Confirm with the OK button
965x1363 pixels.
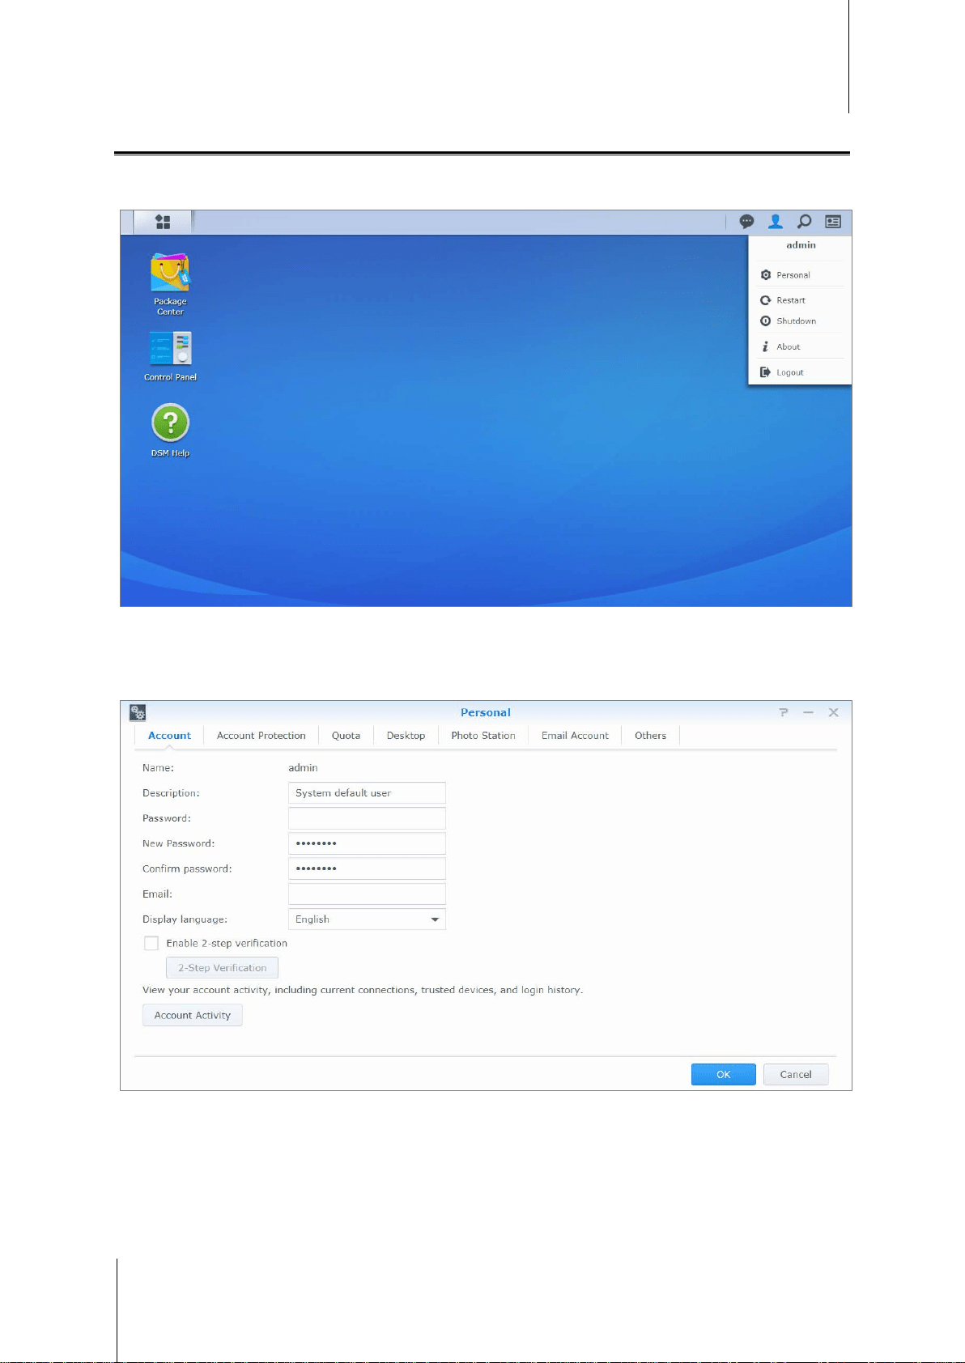pos(724,1074)
